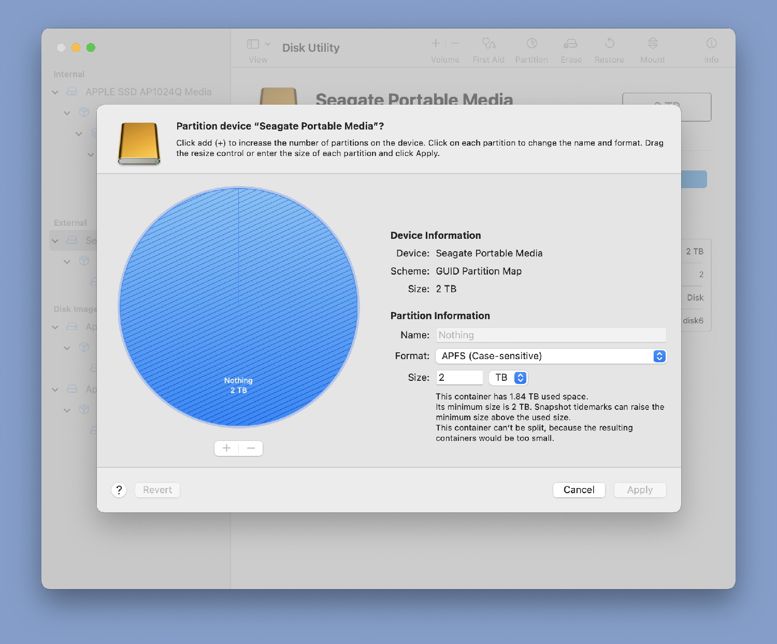
Task: Click the add Volume plus toolbar icon
Action: (436, 43)
